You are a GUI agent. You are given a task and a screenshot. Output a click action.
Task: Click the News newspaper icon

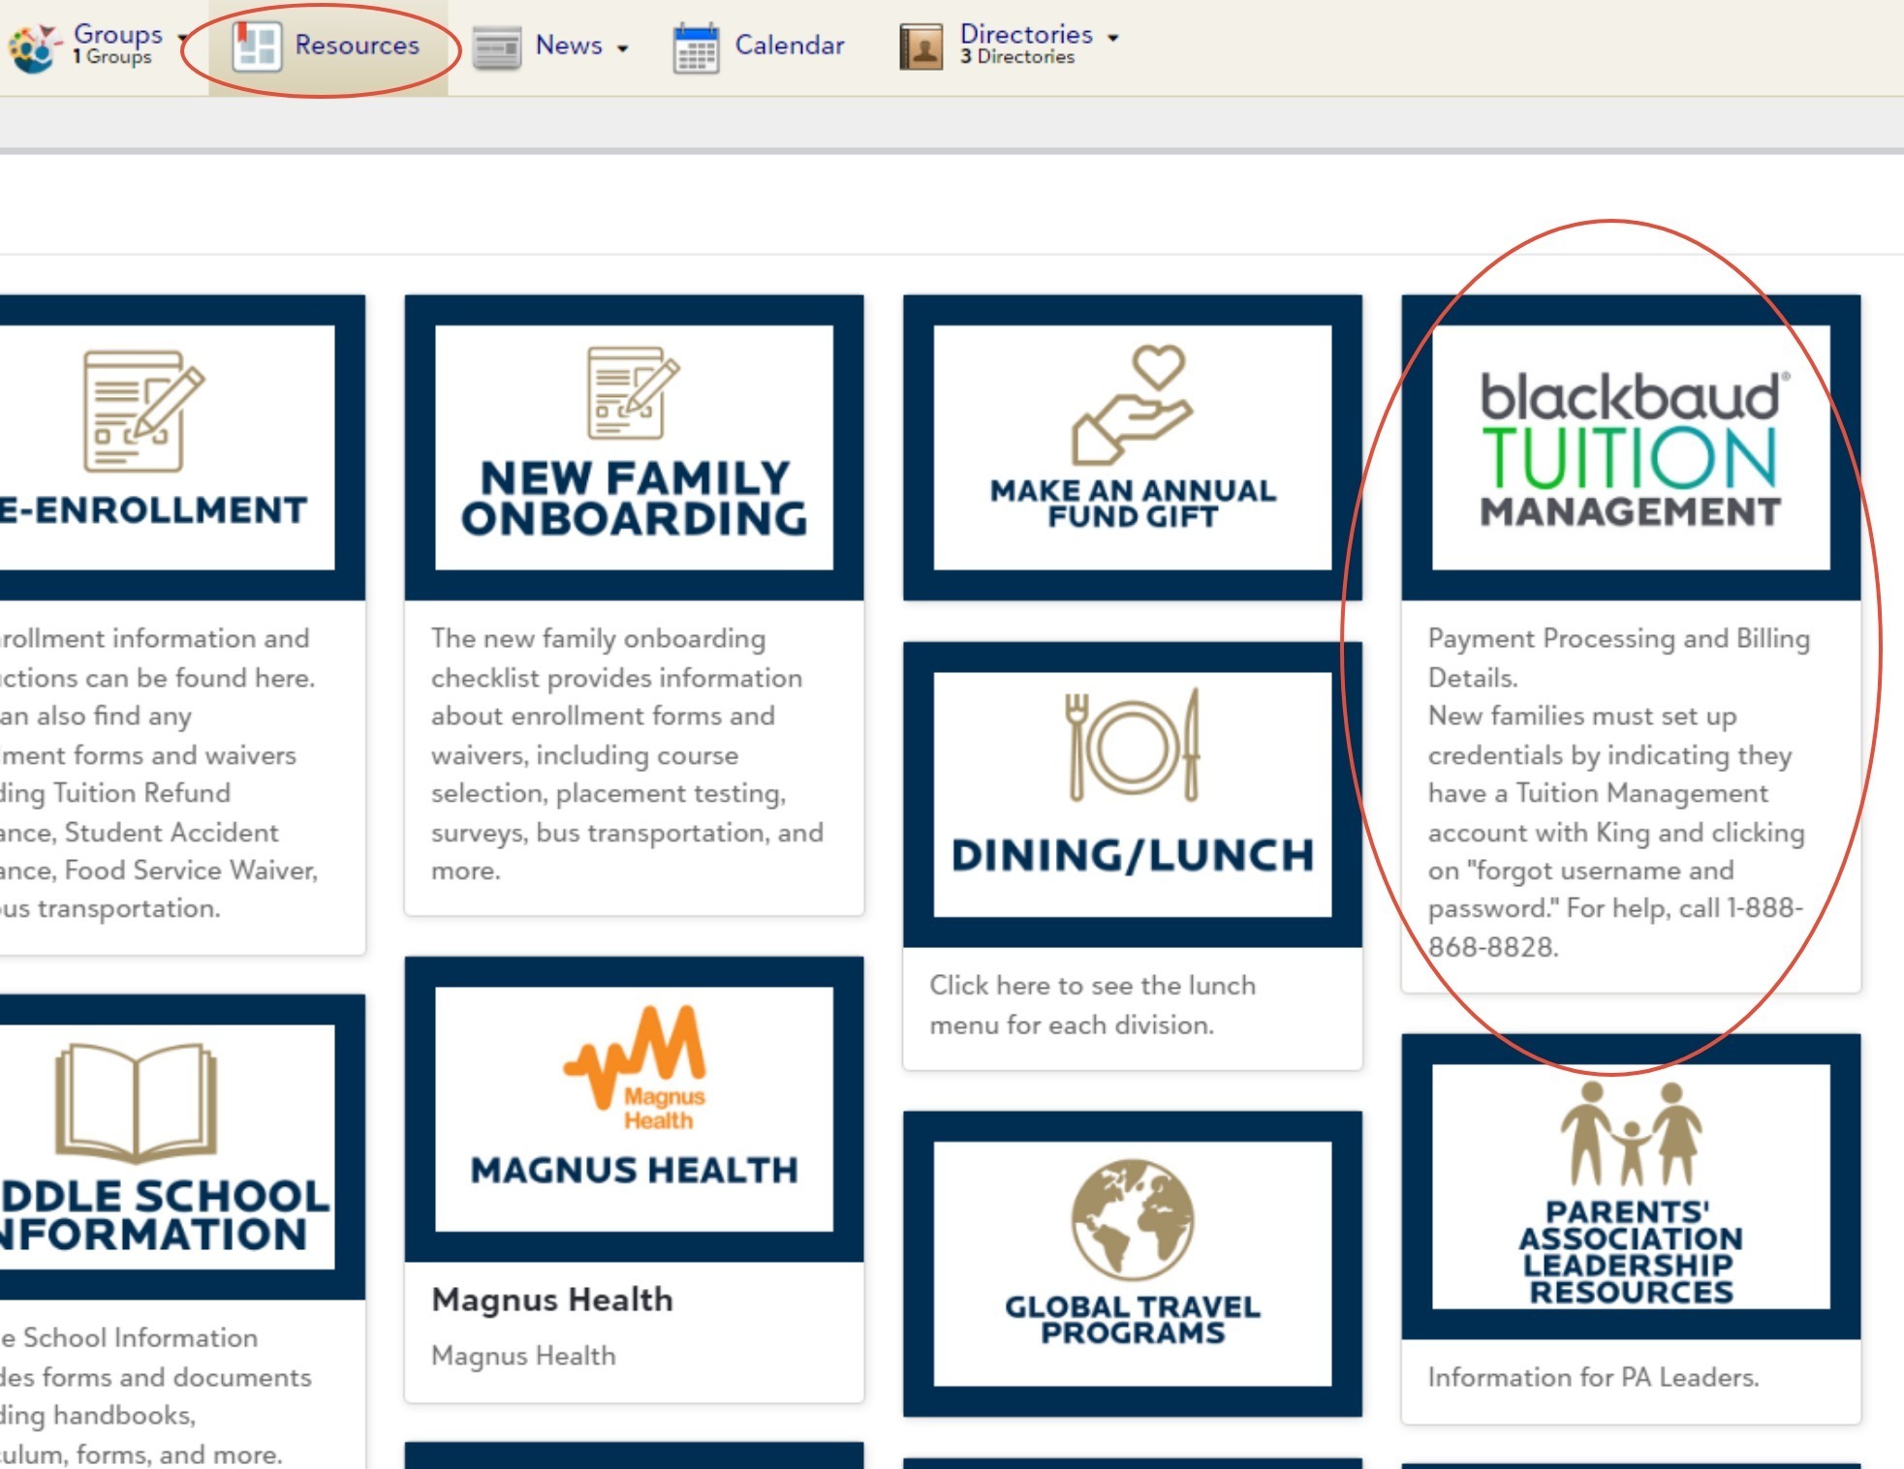tap(497, 47)
